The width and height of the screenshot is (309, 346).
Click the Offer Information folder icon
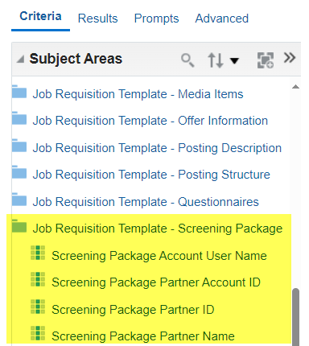pyautogui.click(x=19, y=118)
